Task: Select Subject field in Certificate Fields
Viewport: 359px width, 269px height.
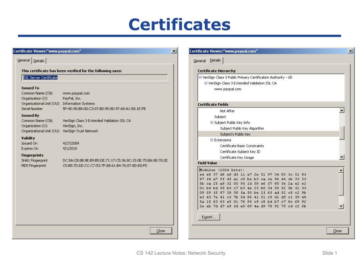Action: [x=220, y=117]
